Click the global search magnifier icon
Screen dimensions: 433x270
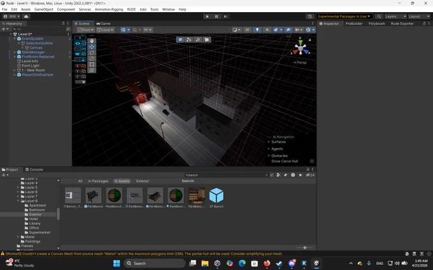pyautogui.click(x=379, y=17)
